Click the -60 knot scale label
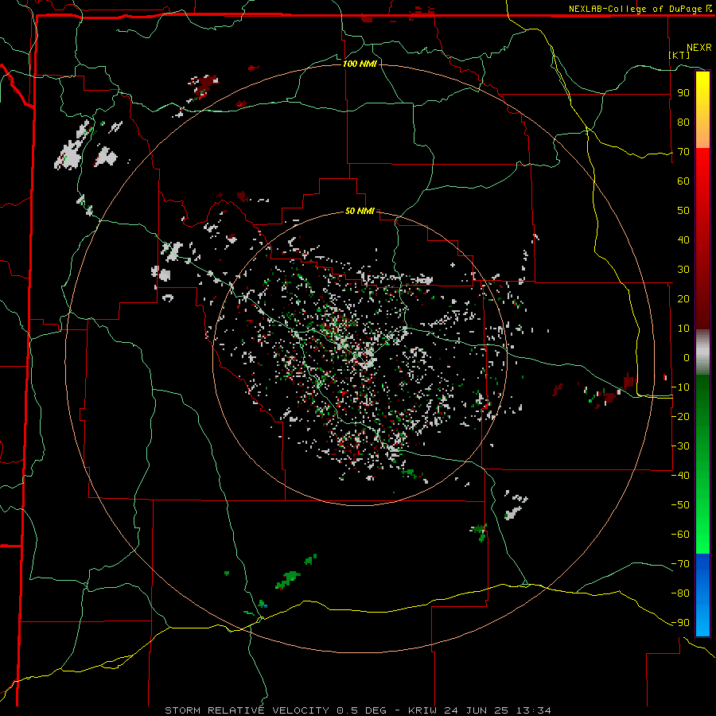The image size is (716, 716). pyautogui.click(x=680, y=535)
